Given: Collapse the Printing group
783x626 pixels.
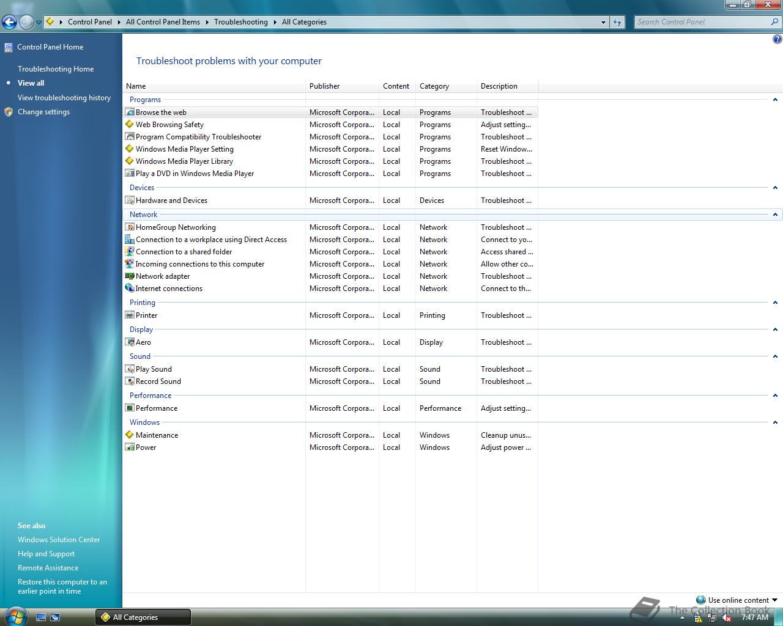Looking at the screenshot, I should point(775,303).
